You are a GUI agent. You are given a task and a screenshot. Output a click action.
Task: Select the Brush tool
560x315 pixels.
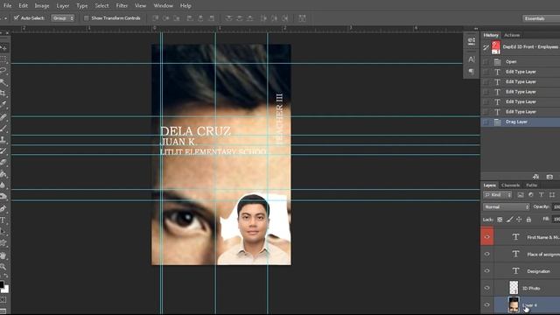pyautogui.click(x=3, y=128)
